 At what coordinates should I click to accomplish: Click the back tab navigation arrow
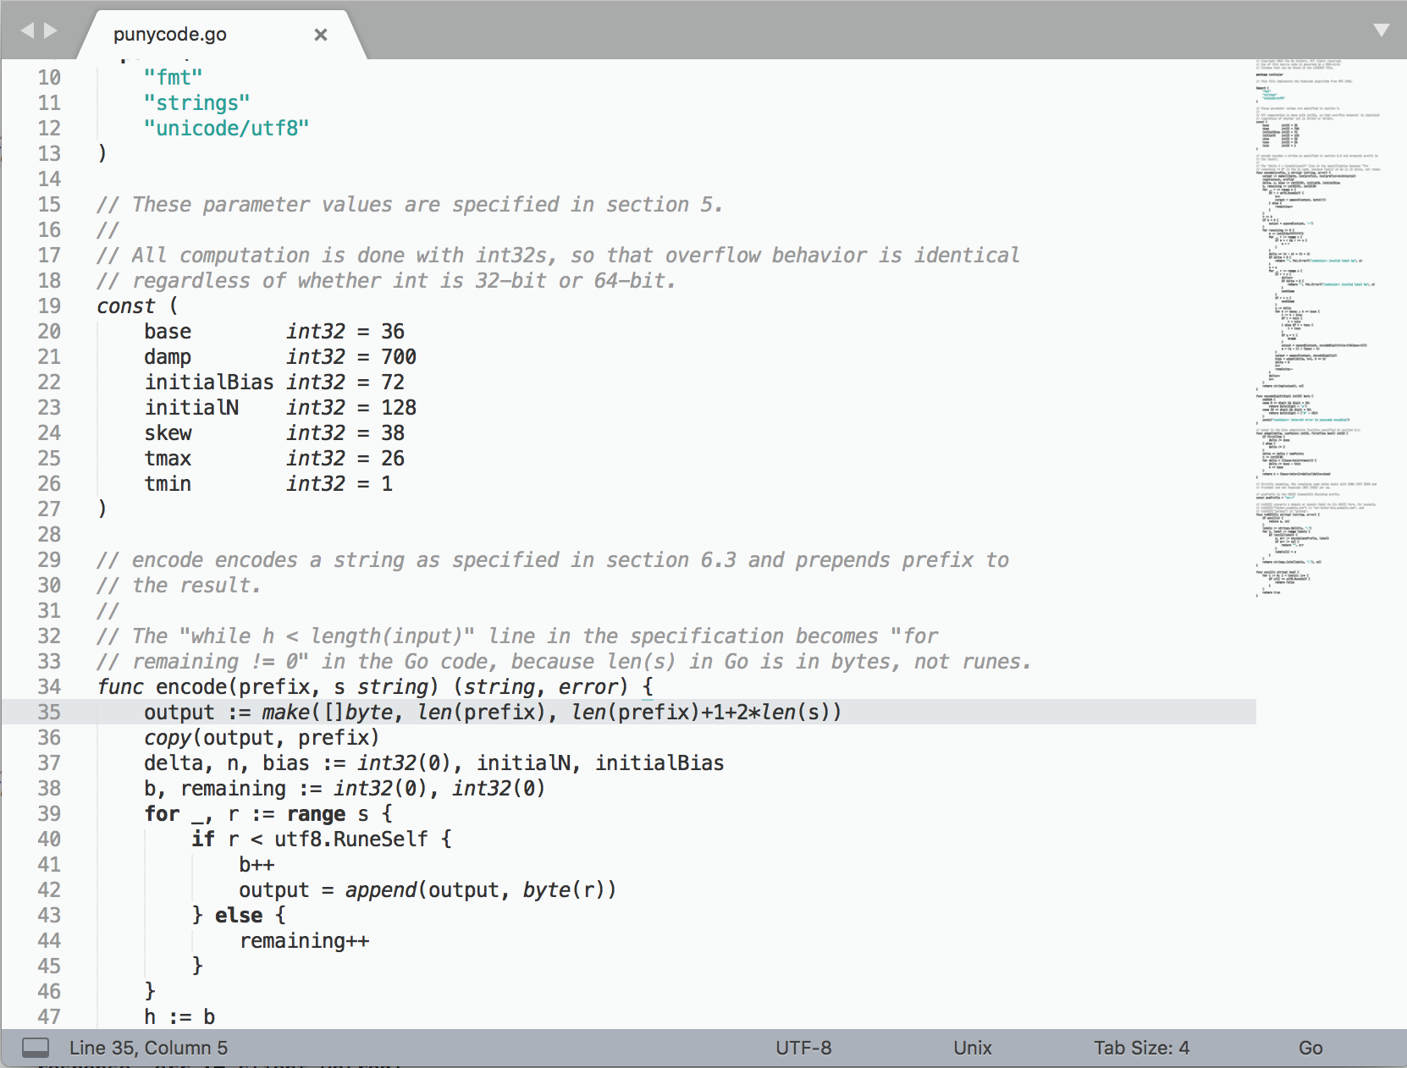tap(27, 30)
